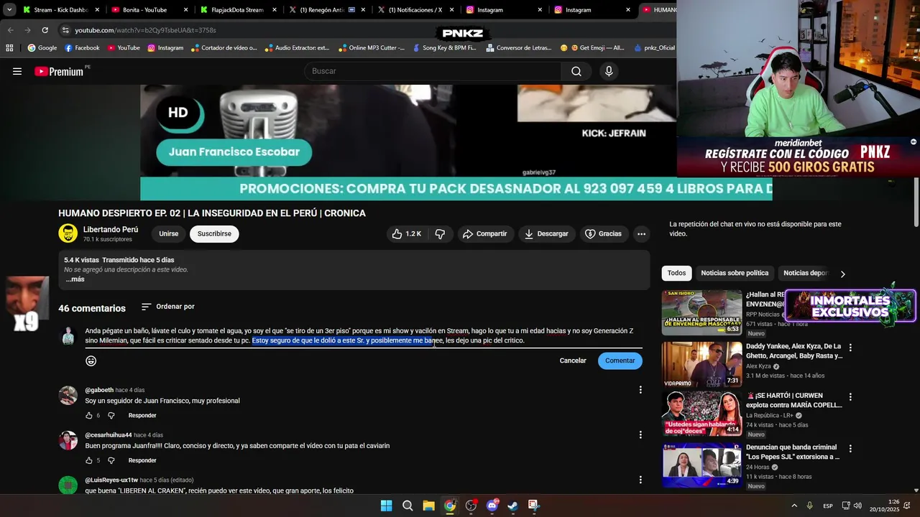Click Unirse button

[169, 234]
